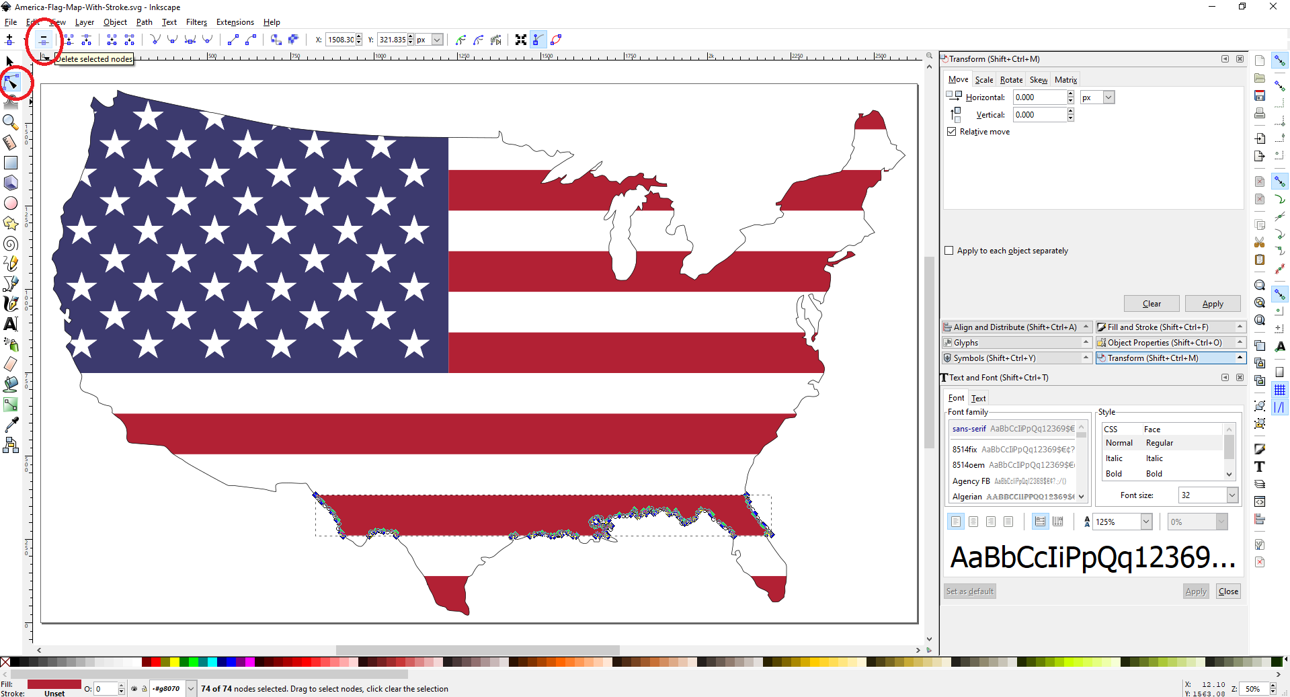Image resolution: width=1290 pixels, height=697 pixels.
Task: Open Horizontal move unit px dropdown
Action: 1108,97
